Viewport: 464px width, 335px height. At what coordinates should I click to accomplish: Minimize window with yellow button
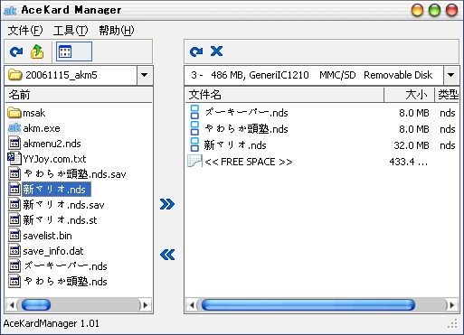418,10
